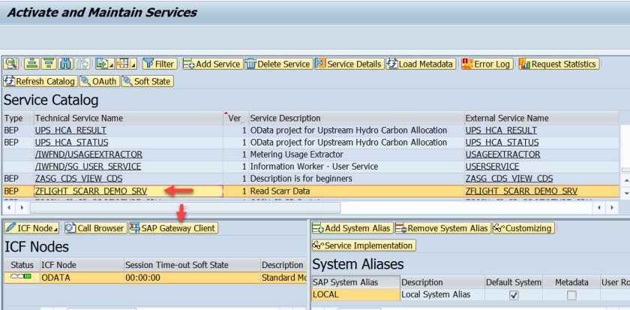Screen dimensions: 630x310
Task: Click the Add Service button
Action: tap(211, 65)
